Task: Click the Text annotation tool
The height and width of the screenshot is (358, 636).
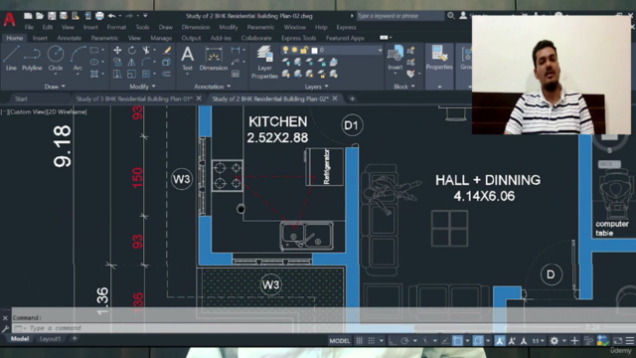Action: (x=187, y=58)
